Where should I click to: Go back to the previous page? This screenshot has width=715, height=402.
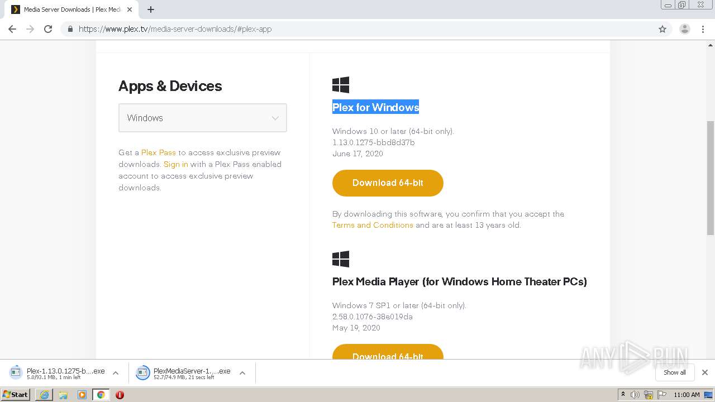(x=12, y=29)
